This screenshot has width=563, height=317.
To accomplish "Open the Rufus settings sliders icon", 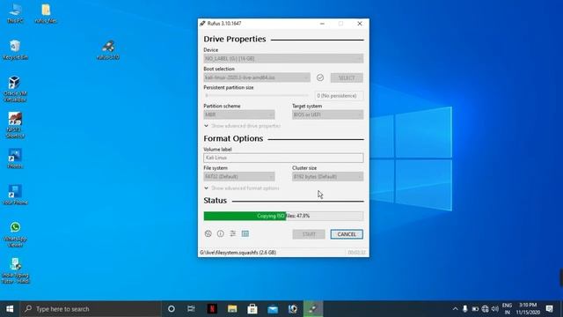I will point(232,233).
